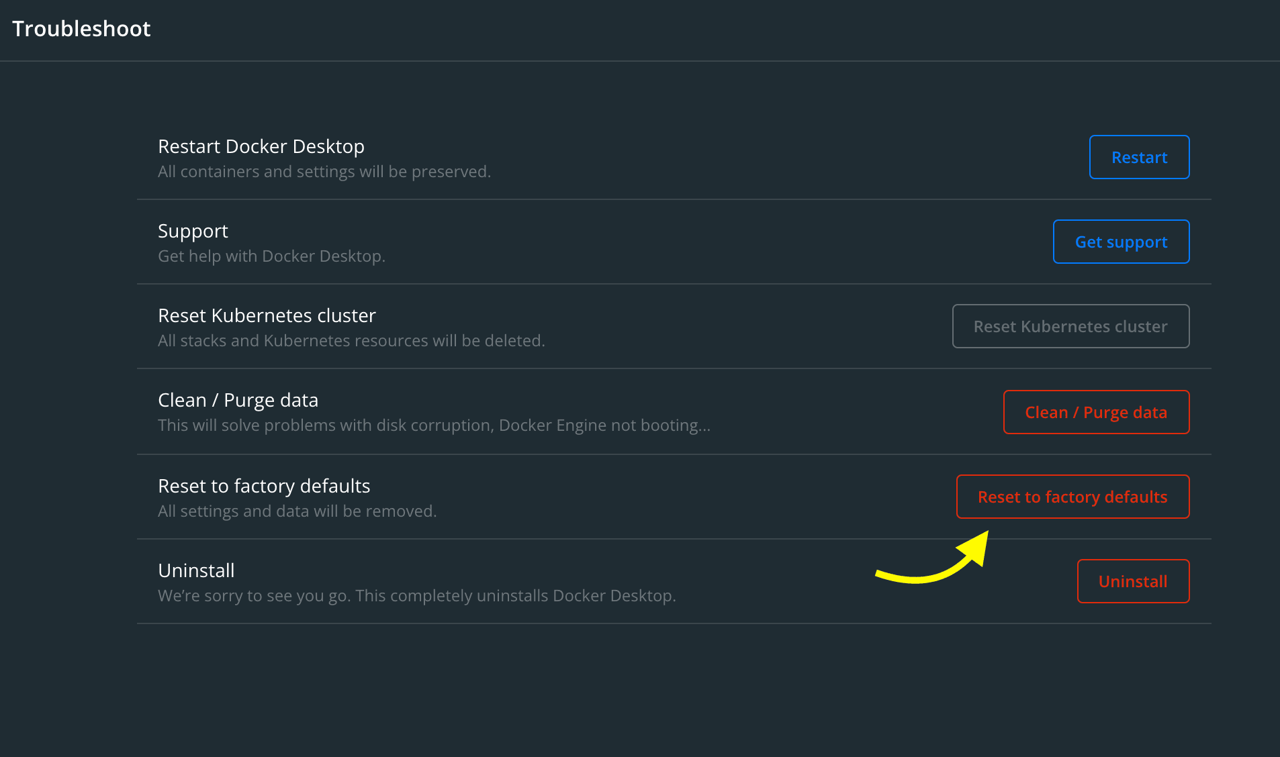This screenshot has width=1280, height=757.
Task: Select the Reset to factory defaults heading
Action: click(264, 485)
